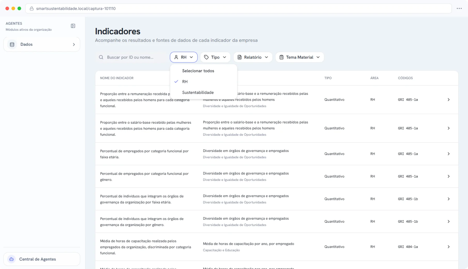Open the Relatório filter dropdown arrow

click(266, 57)
